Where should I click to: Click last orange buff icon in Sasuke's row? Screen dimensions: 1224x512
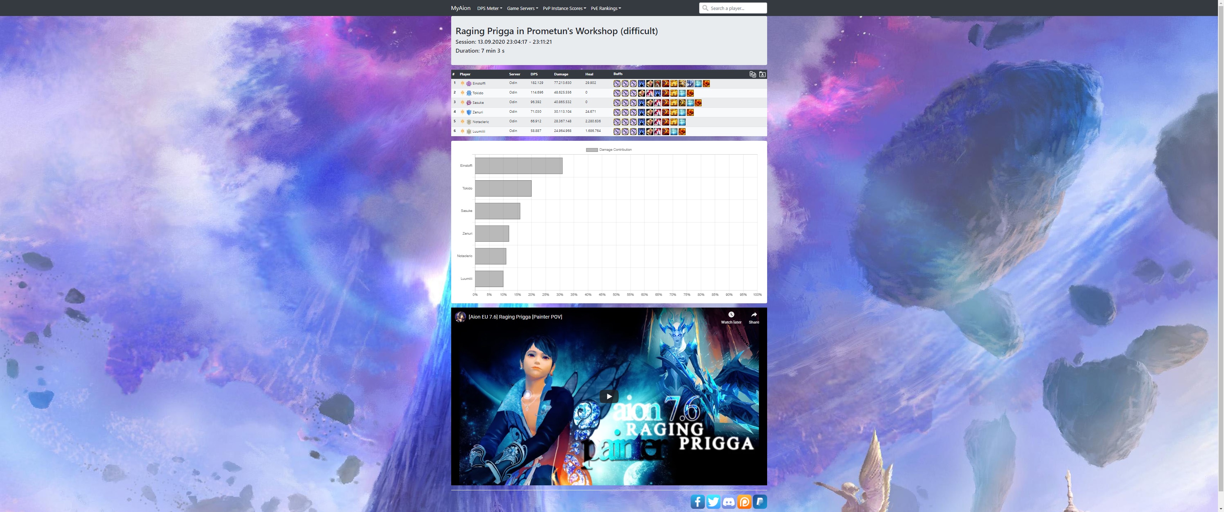click(x=698, y=103)
